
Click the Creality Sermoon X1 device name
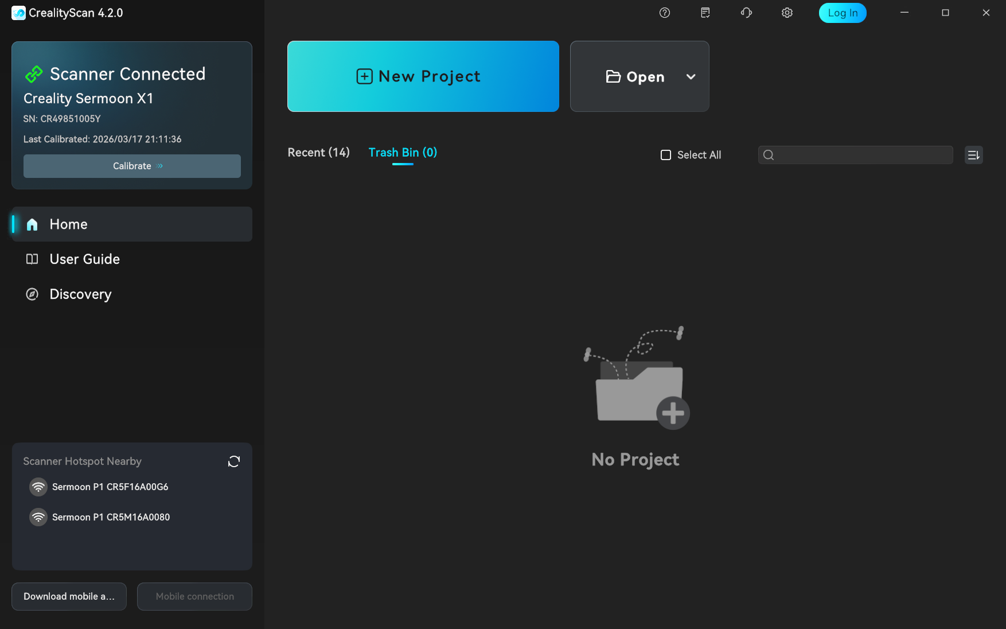(88, 99)
